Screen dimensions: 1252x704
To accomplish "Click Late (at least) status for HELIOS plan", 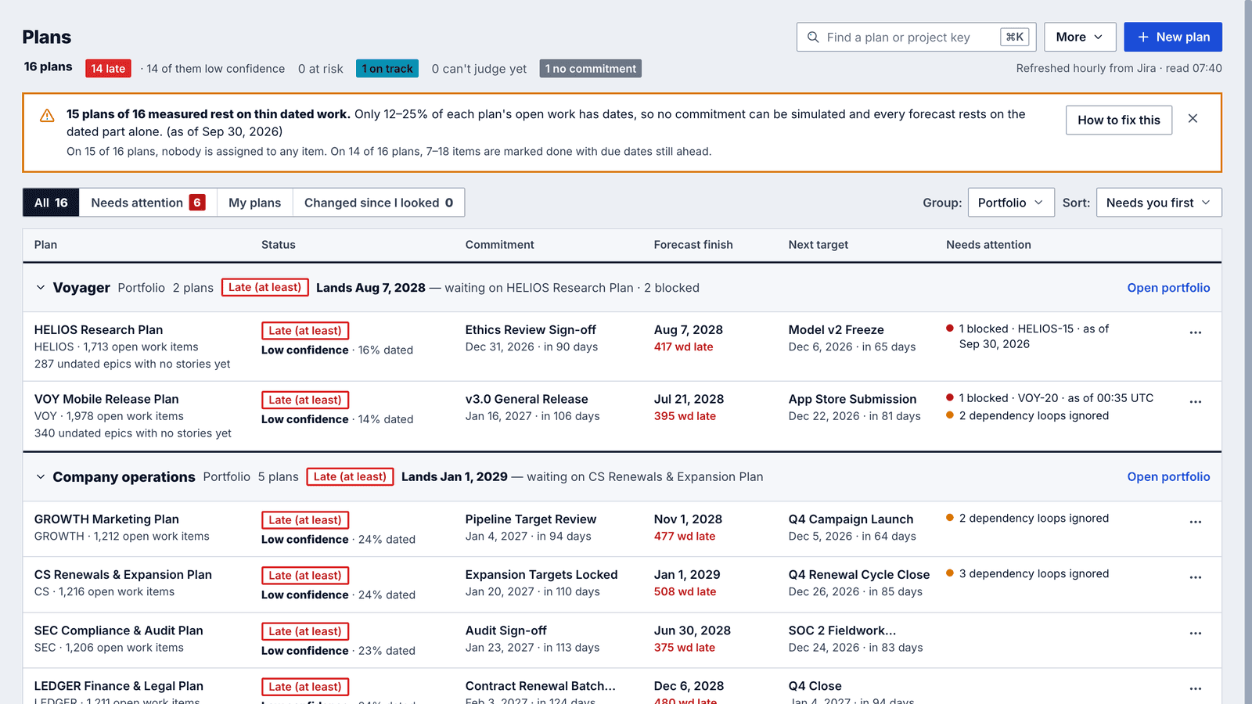I will tap(305, 331).
